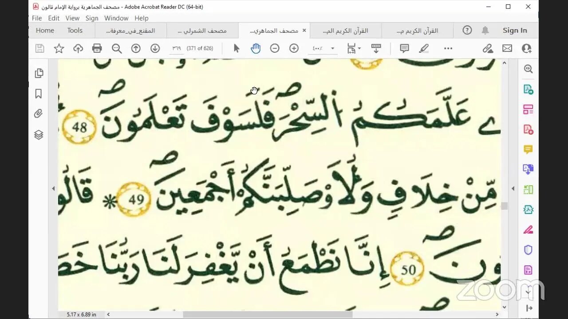Go to next page arrow
568x319 pixels.
click(155, 48)
